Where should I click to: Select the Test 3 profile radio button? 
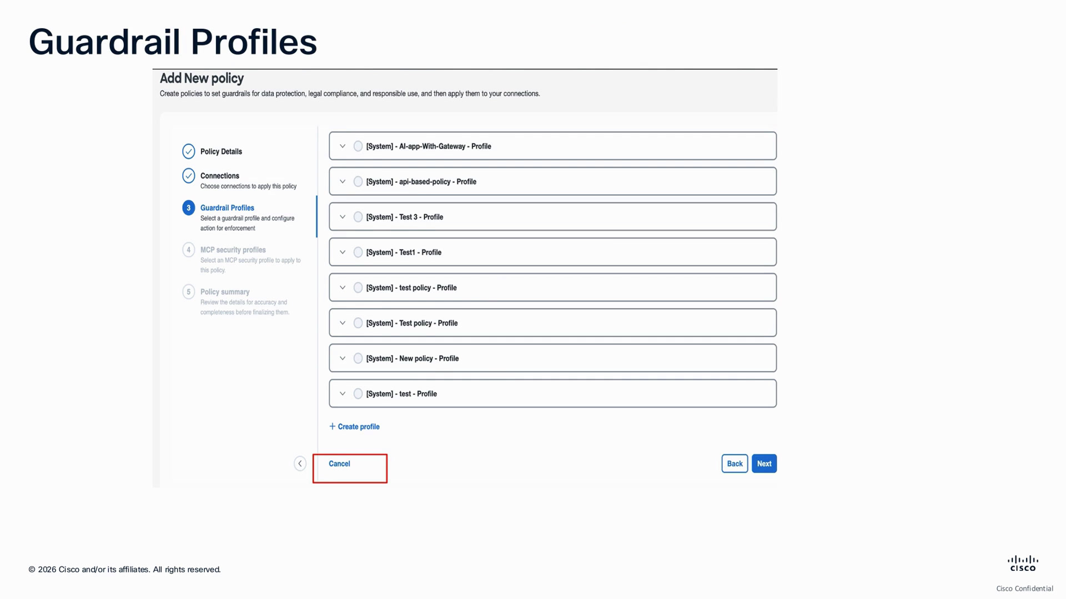(x=358, y=217)
